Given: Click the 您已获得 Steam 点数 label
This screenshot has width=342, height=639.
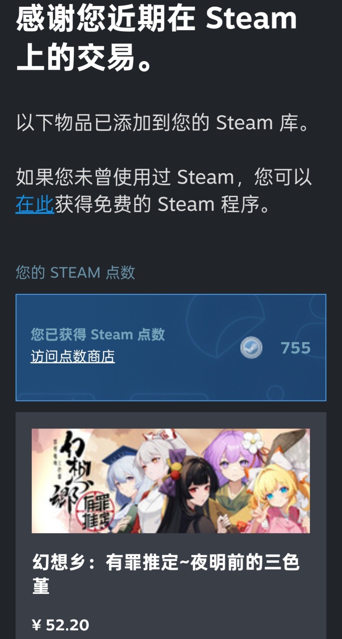Looking at the screenshot, I should pos(98,334).
